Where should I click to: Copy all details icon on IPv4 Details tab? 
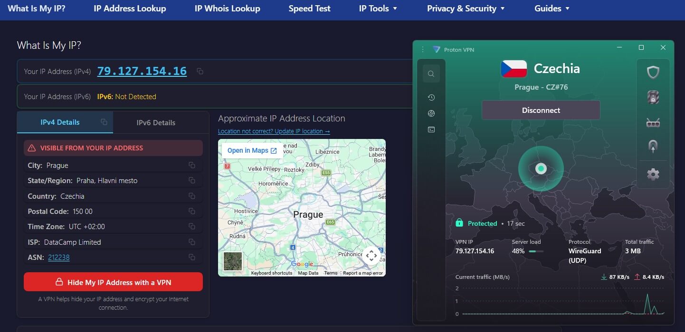tap(104, 122)
